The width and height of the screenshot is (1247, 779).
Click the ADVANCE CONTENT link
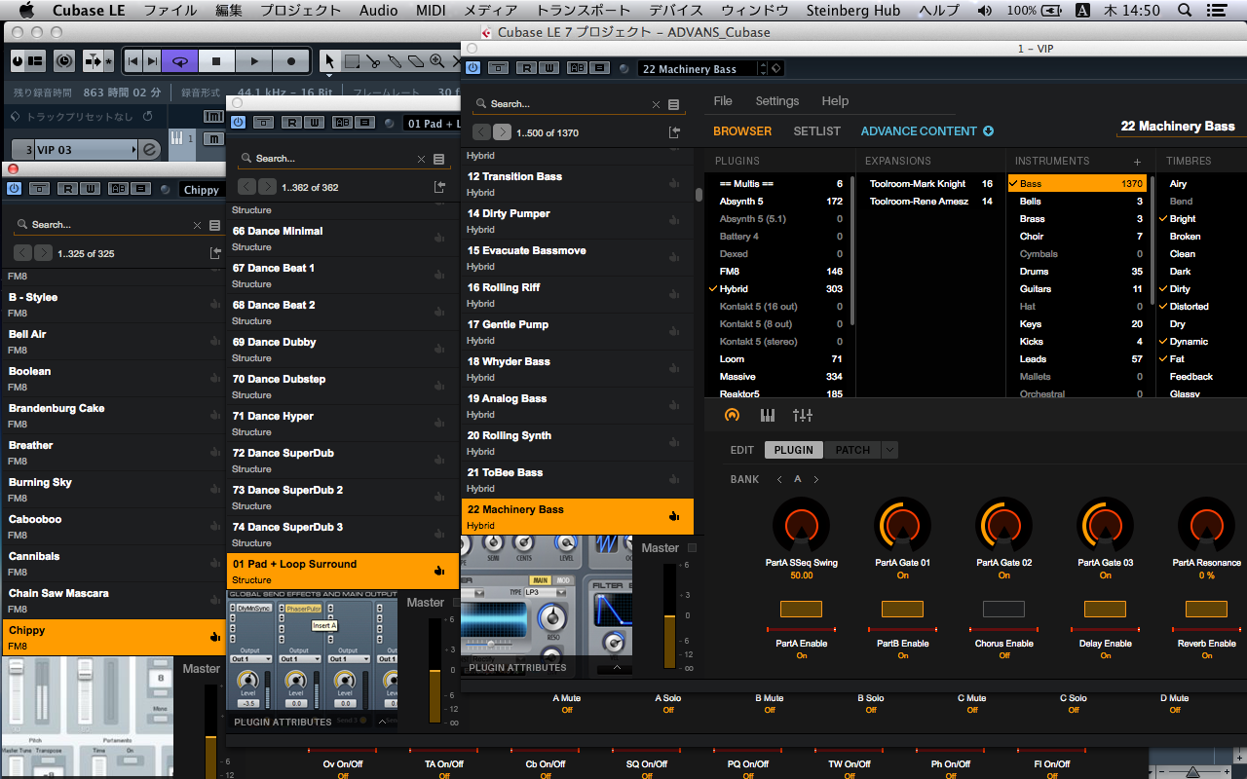click(x=919, y=131)
